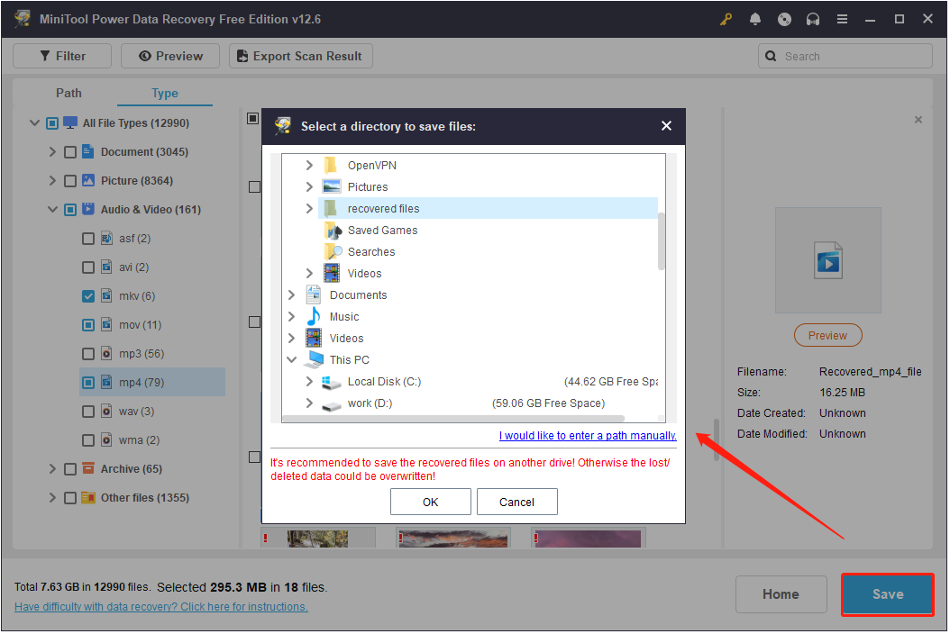Open the hamburger menu icon
Viewport: 950px width, 634px height.
click(842, 19)
